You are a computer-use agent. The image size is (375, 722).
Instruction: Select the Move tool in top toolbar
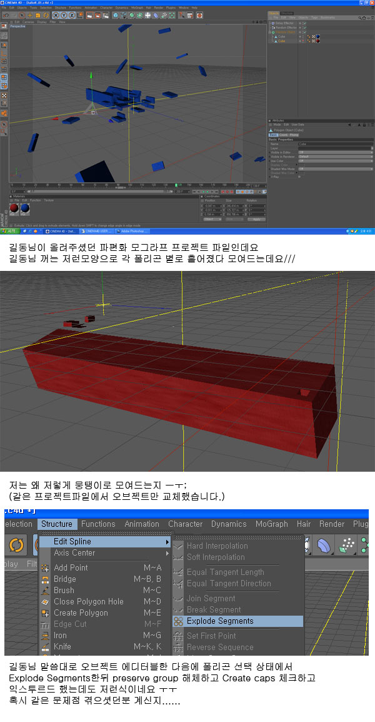31,15
